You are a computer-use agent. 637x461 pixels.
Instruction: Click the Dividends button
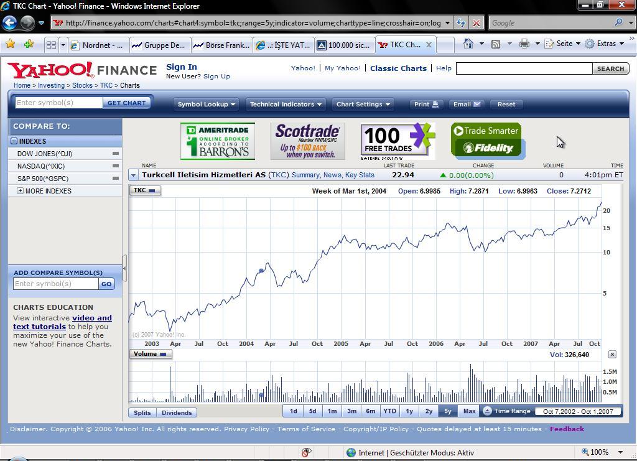click(177, 412)
